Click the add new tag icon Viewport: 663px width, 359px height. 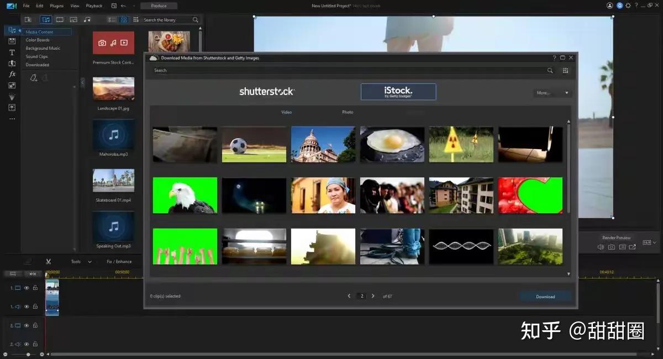click(34, 78)
